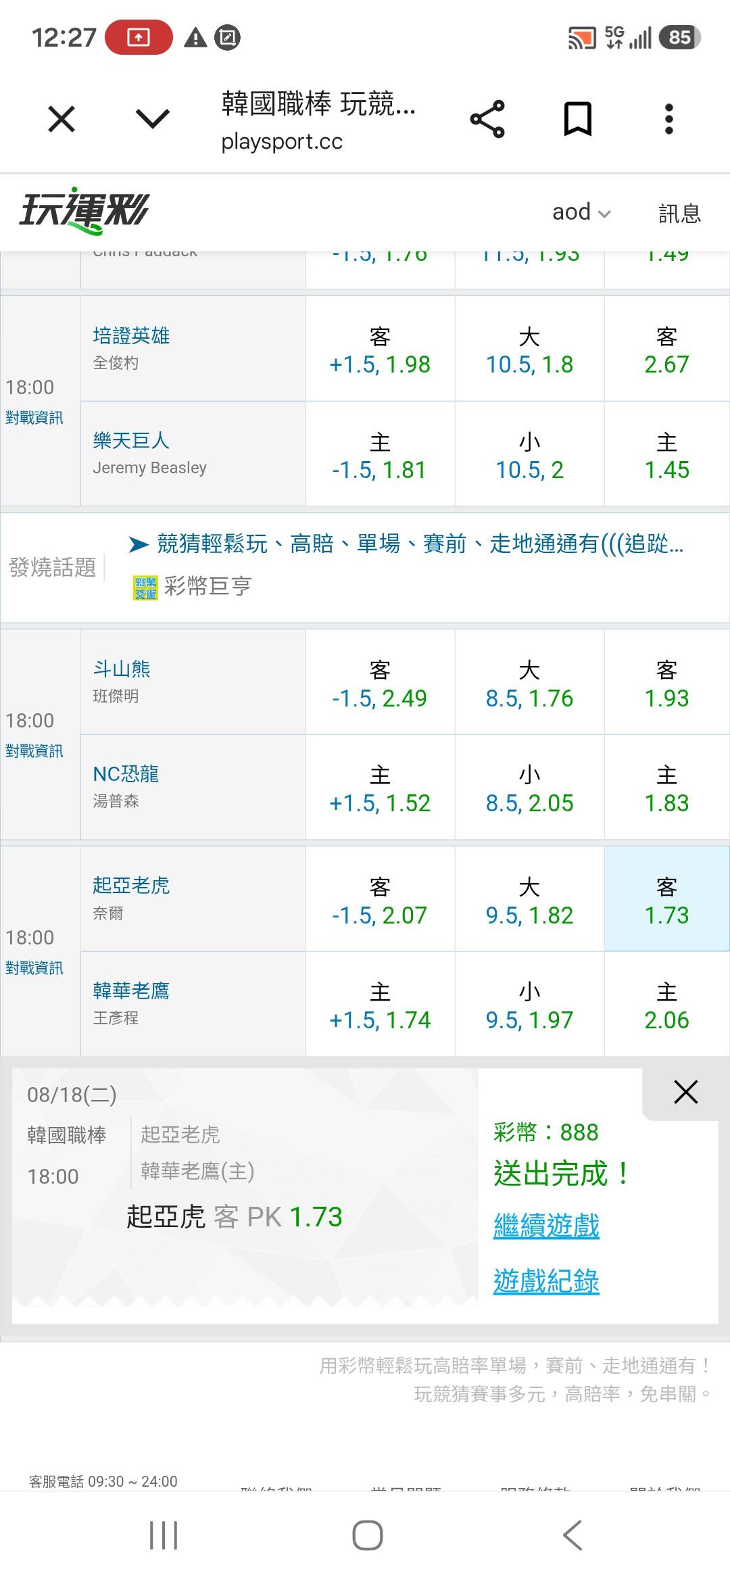Select 韓華老鷹 主 2.06 odds
Screen dimensions: 730x1582
(x=666, y=1005)
